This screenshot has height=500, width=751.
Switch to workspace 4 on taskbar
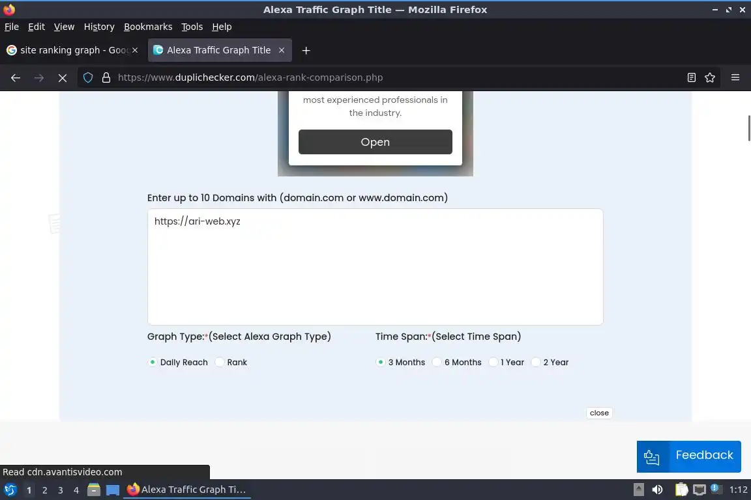pos(76,490)
